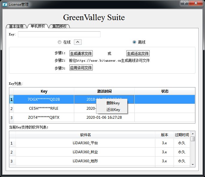Switch to the 集团授权 tab

click(59, 26)
